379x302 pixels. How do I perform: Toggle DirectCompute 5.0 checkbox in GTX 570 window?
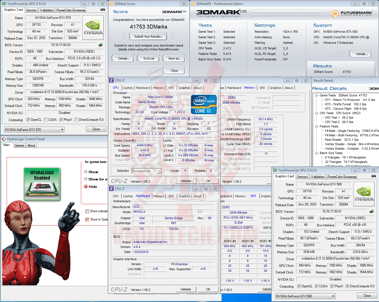pyautogui.click(x=76, y=120)
